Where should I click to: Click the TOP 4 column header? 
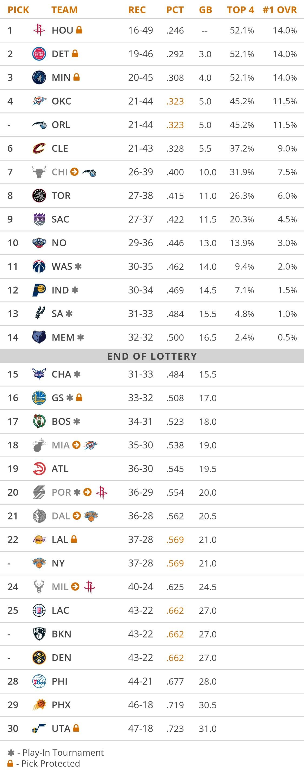[240, 10]
